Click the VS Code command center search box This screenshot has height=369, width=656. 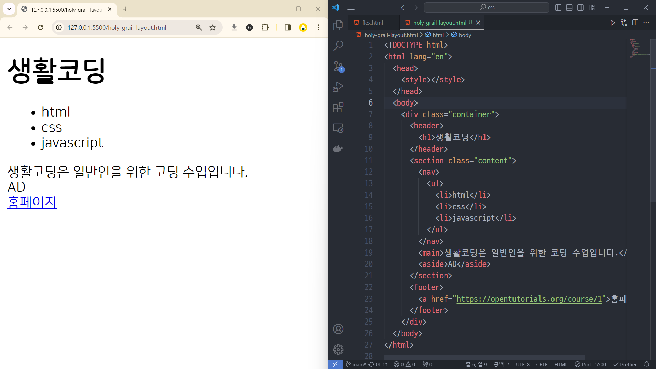487,8
